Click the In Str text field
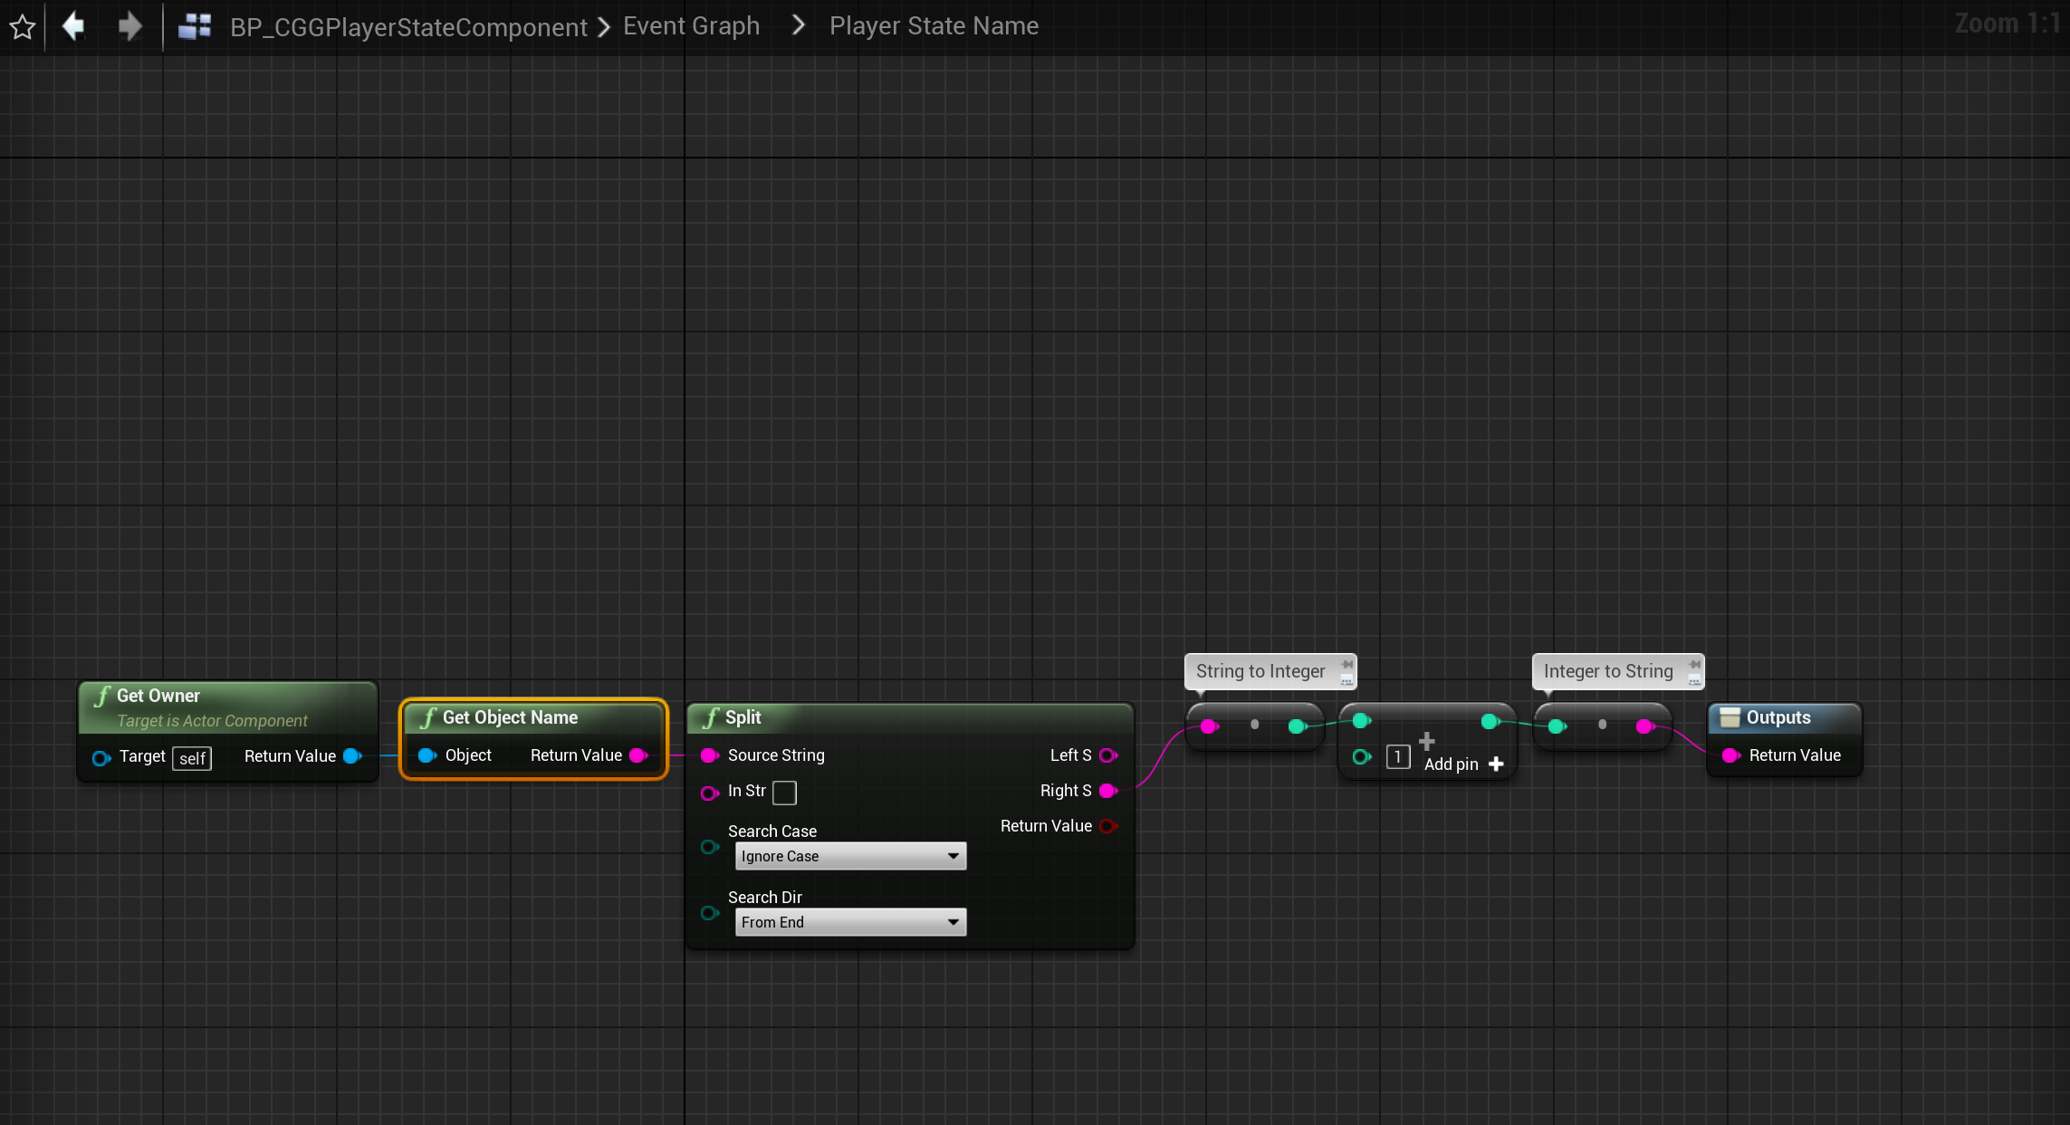This screenshot has height=1125, width=2070. pyautogui.click(x=784, y=793)
